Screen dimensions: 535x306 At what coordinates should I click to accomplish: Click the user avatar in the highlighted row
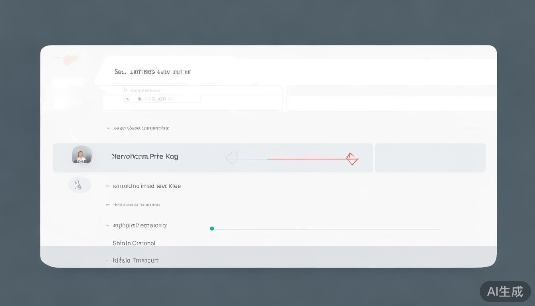[x=82, y=155]
